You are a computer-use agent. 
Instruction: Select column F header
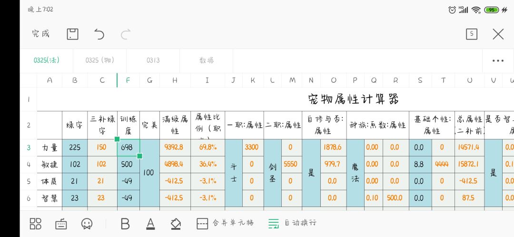click(128, 80)
